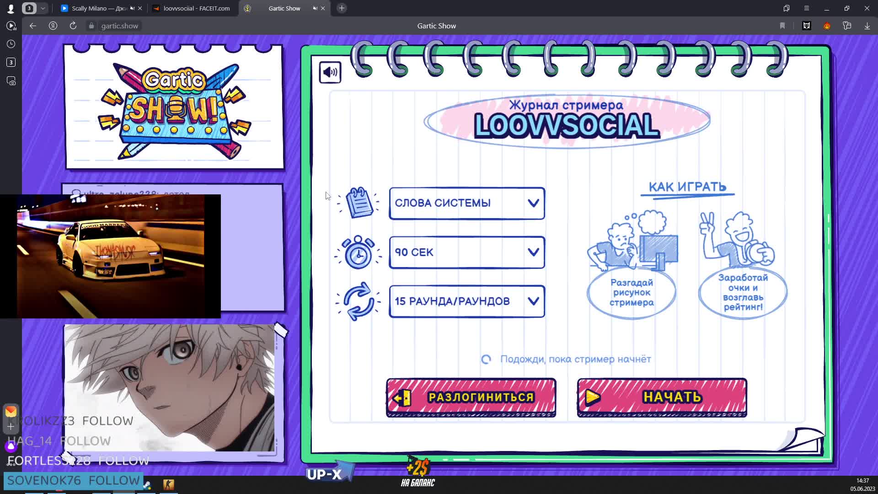Expand the tab groups dropdown arrow
Image resolution: width=878 pixels, height=494 pixels.
click(x=43, y=8)
